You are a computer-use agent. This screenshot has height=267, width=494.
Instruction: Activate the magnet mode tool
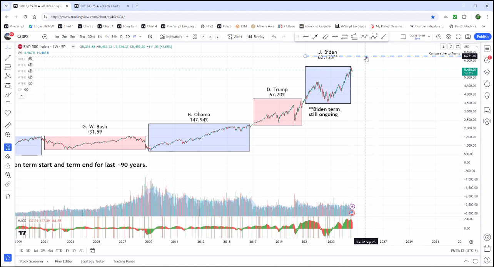pos(8,147)
